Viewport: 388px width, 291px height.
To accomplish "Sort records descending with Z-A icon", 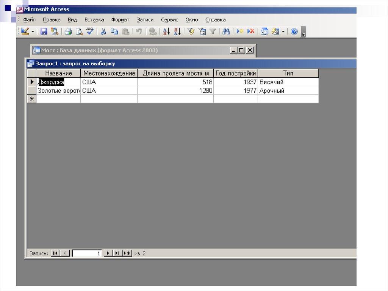I will click(177, 31).
